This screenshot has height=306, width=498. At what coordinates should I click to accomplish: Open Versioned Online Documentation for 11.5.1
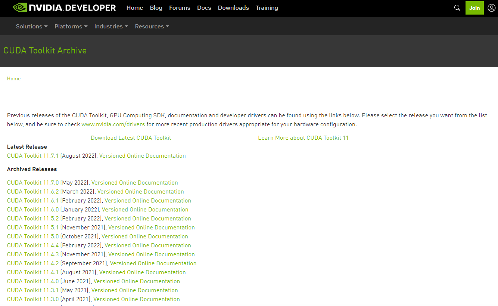pyautogui.click(x=152, y=228)
